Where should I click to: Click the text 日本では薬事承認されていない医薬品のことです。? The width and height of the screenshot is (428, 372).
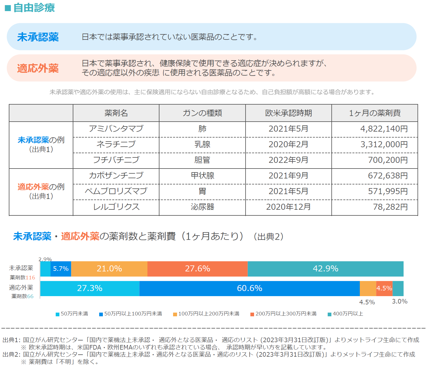tap(170, 37)
